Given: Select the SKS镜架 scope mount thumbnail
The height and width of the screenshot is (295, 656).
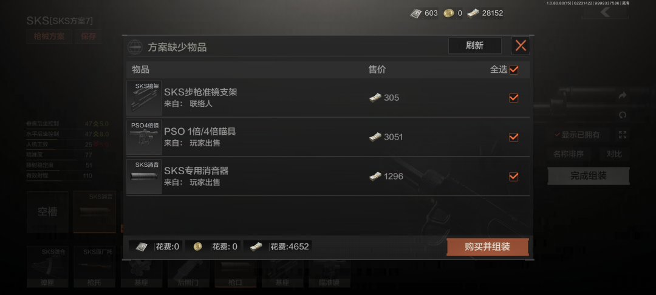Looking at the screenshot, I should (144, 98).
